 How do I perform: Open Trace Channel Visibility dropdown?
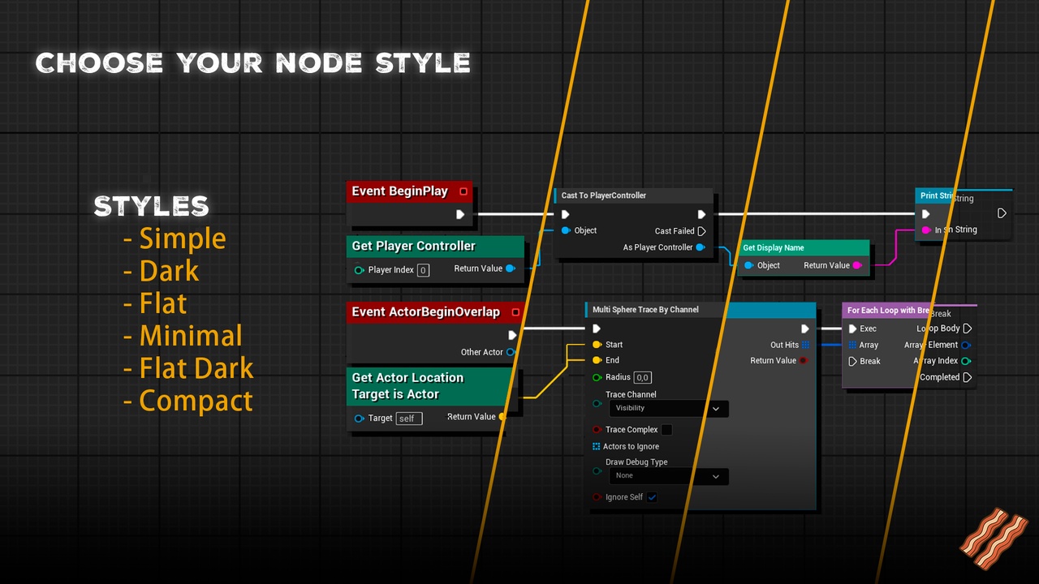click(669, 409)
